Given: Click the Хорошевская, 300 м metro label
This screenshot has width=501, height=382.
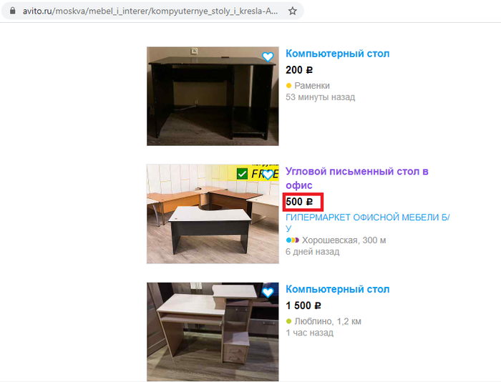Looking at the screenshot, I should [x=344, y=240].
